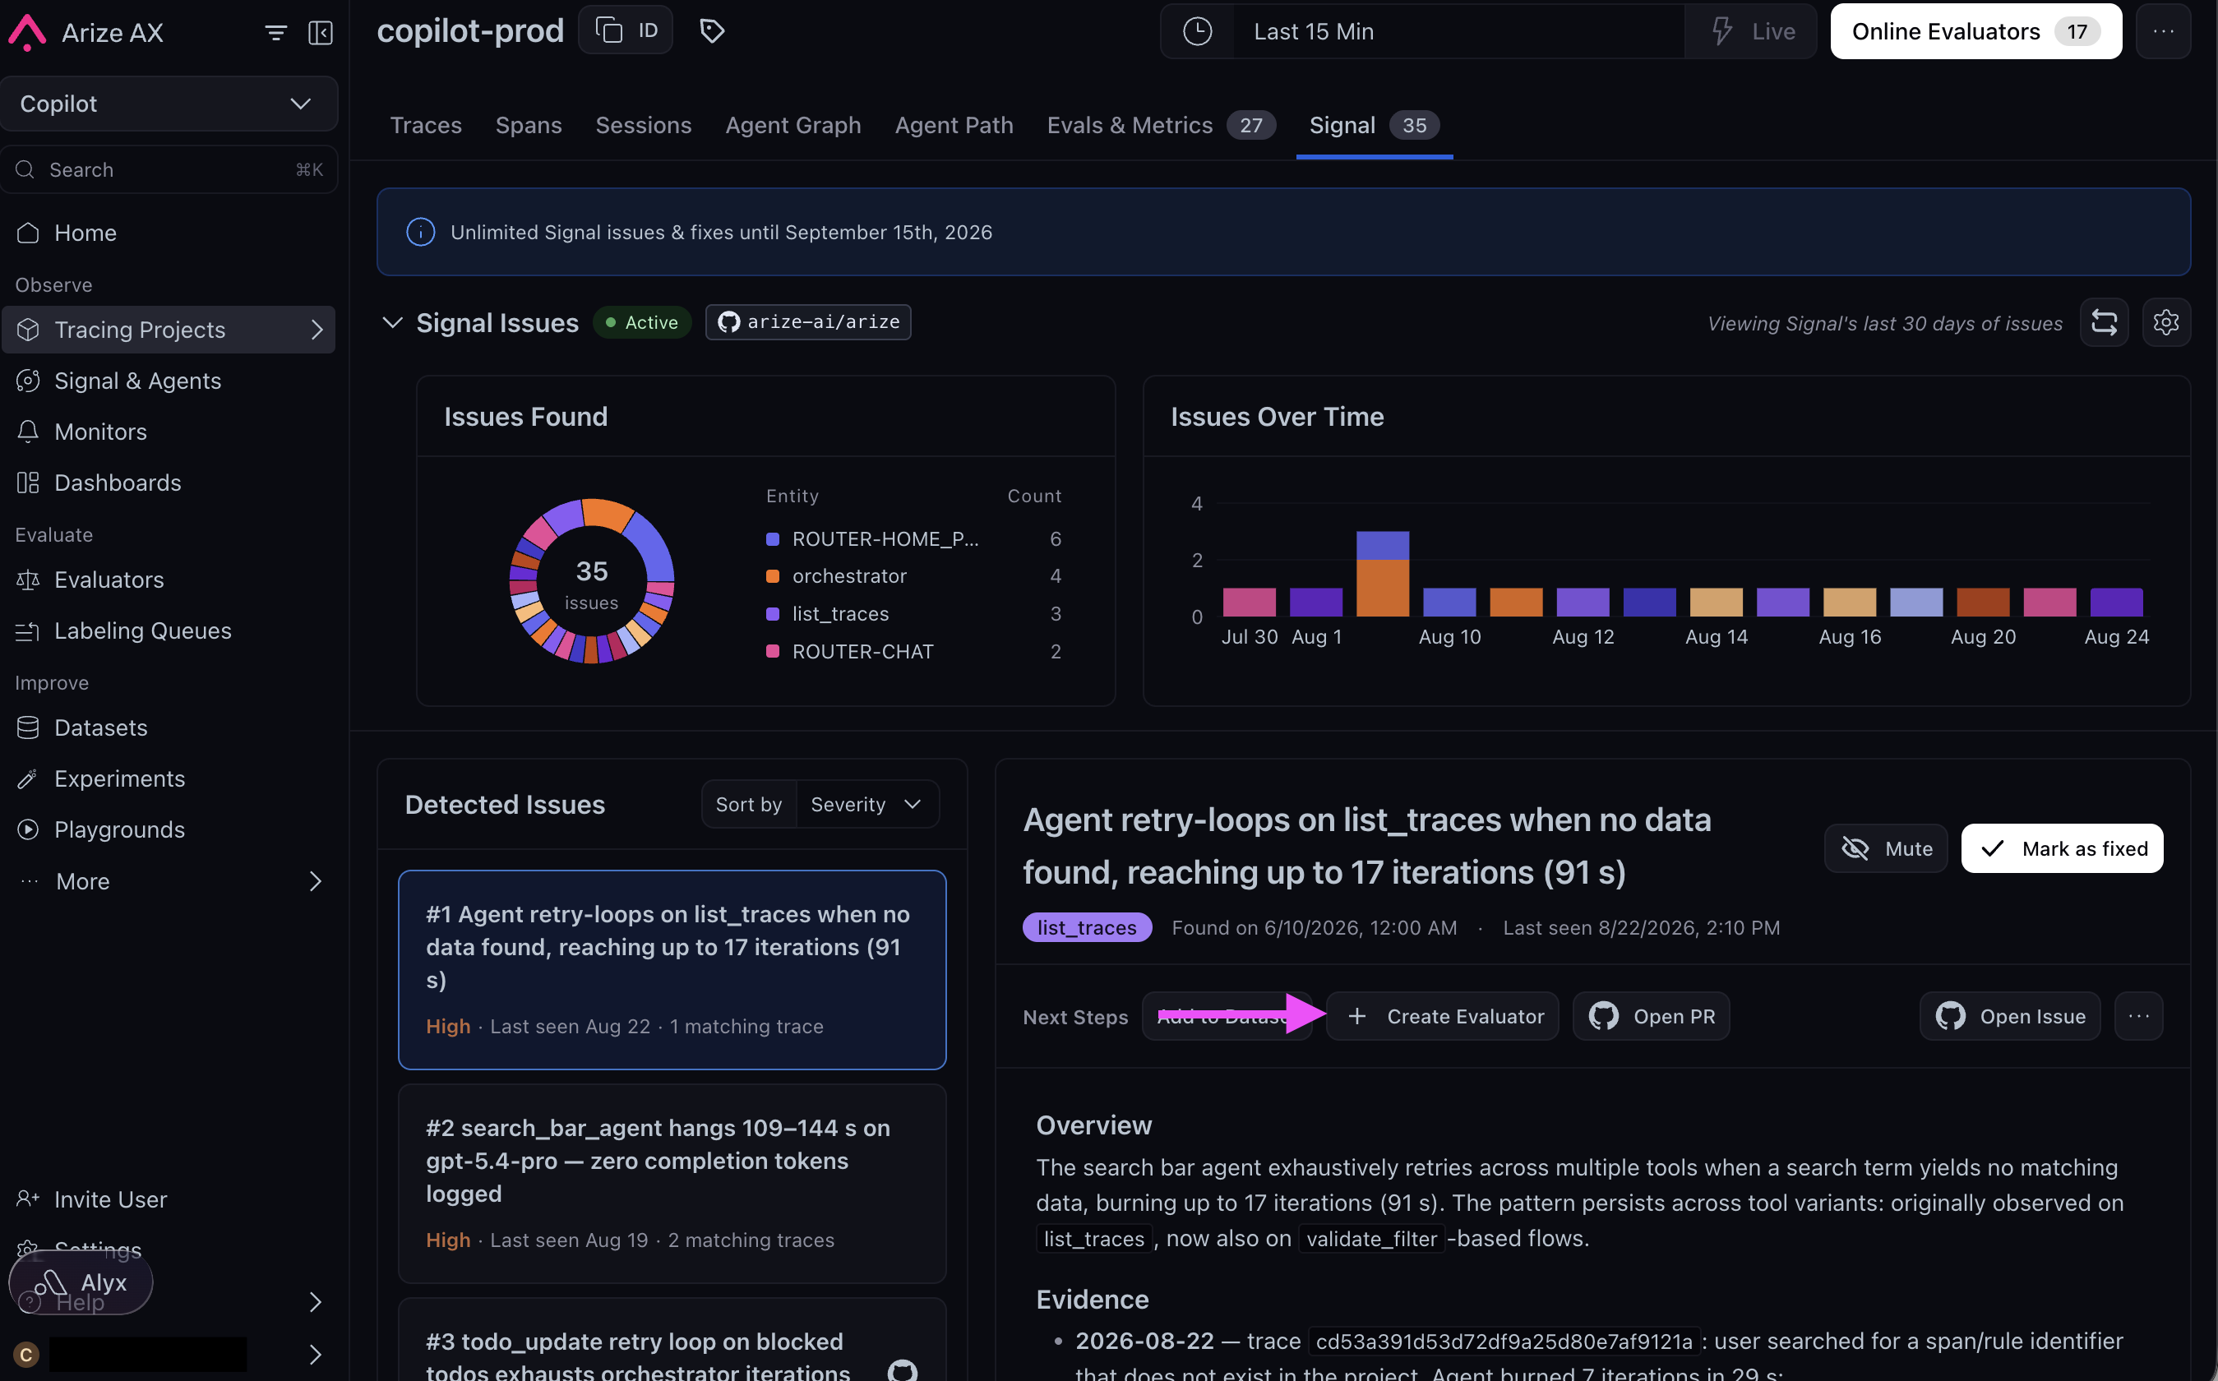The image size is (2218, 1381).
Task: Open the issue more options menu
Action: point(2138,1017)
